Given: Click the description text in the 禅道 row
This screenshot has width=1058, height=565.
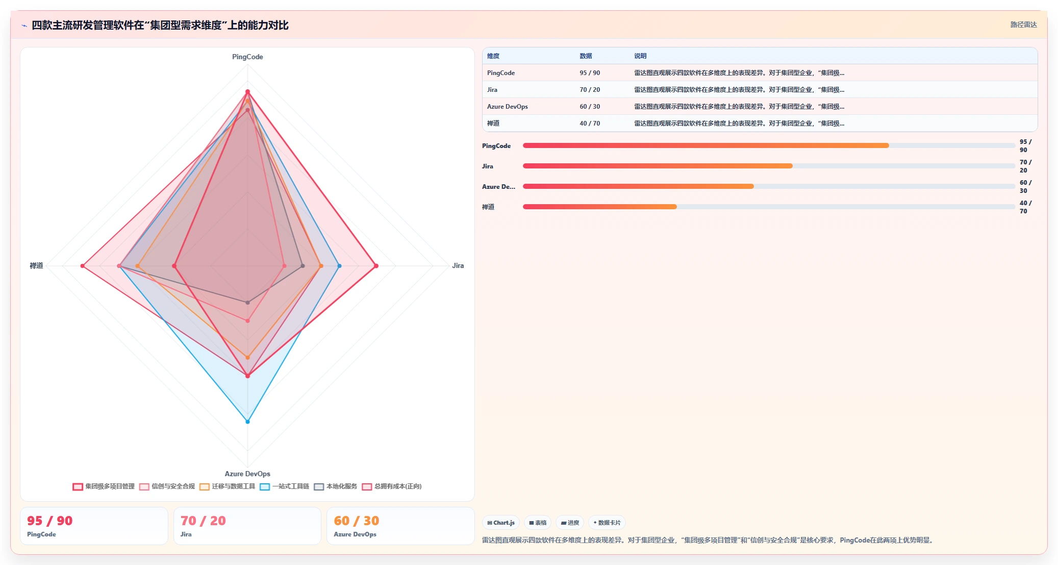Looking at the screenshot, I should coord(739,124).
